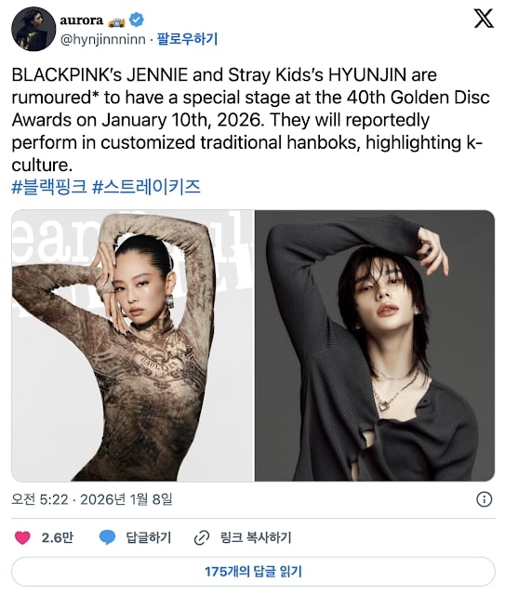This screenshot has width=505, height=595.
Task: Click the taxi emoji next to aurora
Action: coord(116,22)
